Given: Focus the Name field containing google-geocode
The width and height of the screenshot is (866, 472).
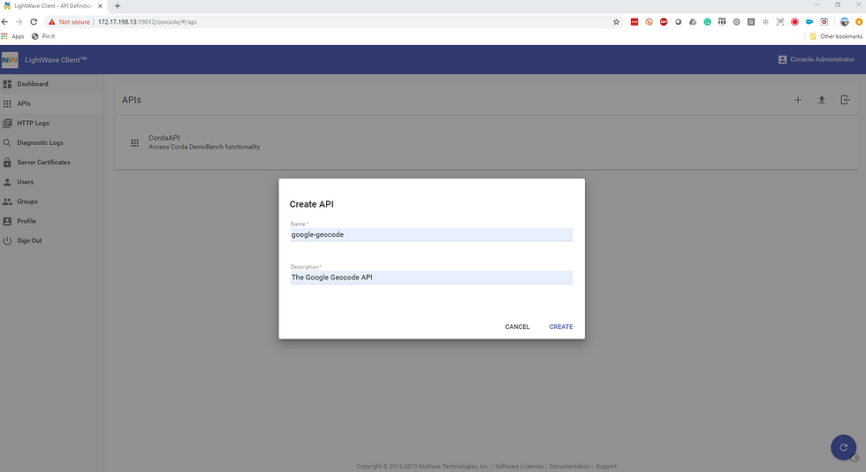Looking at the screenshot, I should [x=431, y=234].
